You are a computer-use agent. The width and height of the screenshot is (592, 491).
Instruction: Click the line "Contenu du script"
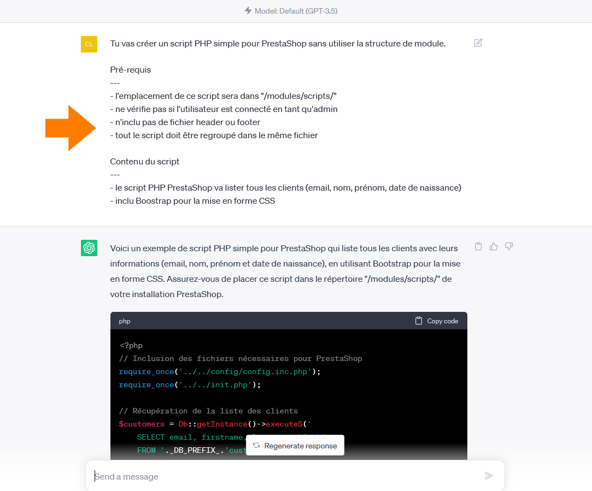click(145, 162)
